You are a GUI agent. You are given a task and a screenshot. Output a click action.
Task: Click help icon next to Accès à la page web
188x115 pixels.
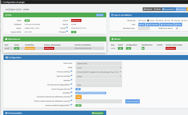[x=71, y=88]
